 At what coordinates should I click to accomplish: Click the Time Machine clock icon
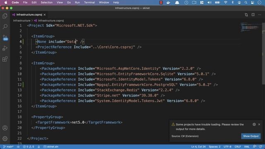tap(186, 2)
